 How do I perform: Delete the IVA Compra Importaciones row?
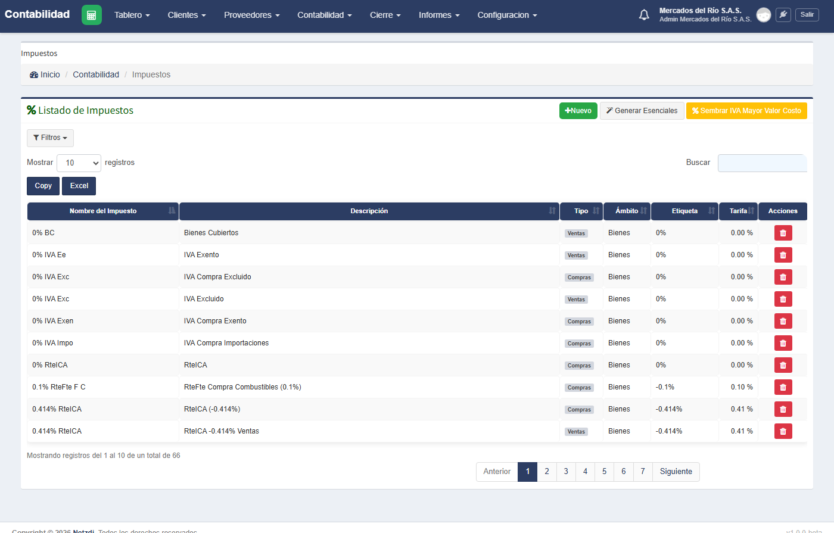point(783,343)
